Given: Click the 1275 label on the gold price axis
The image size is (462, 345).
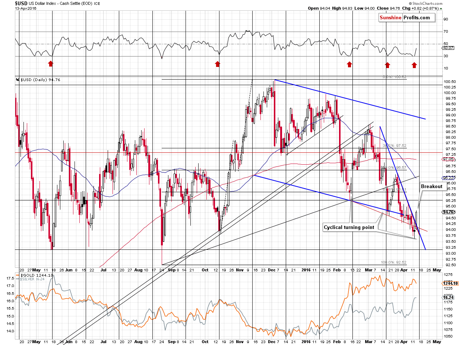Looking at the screenshot, I should click(449, 275).
